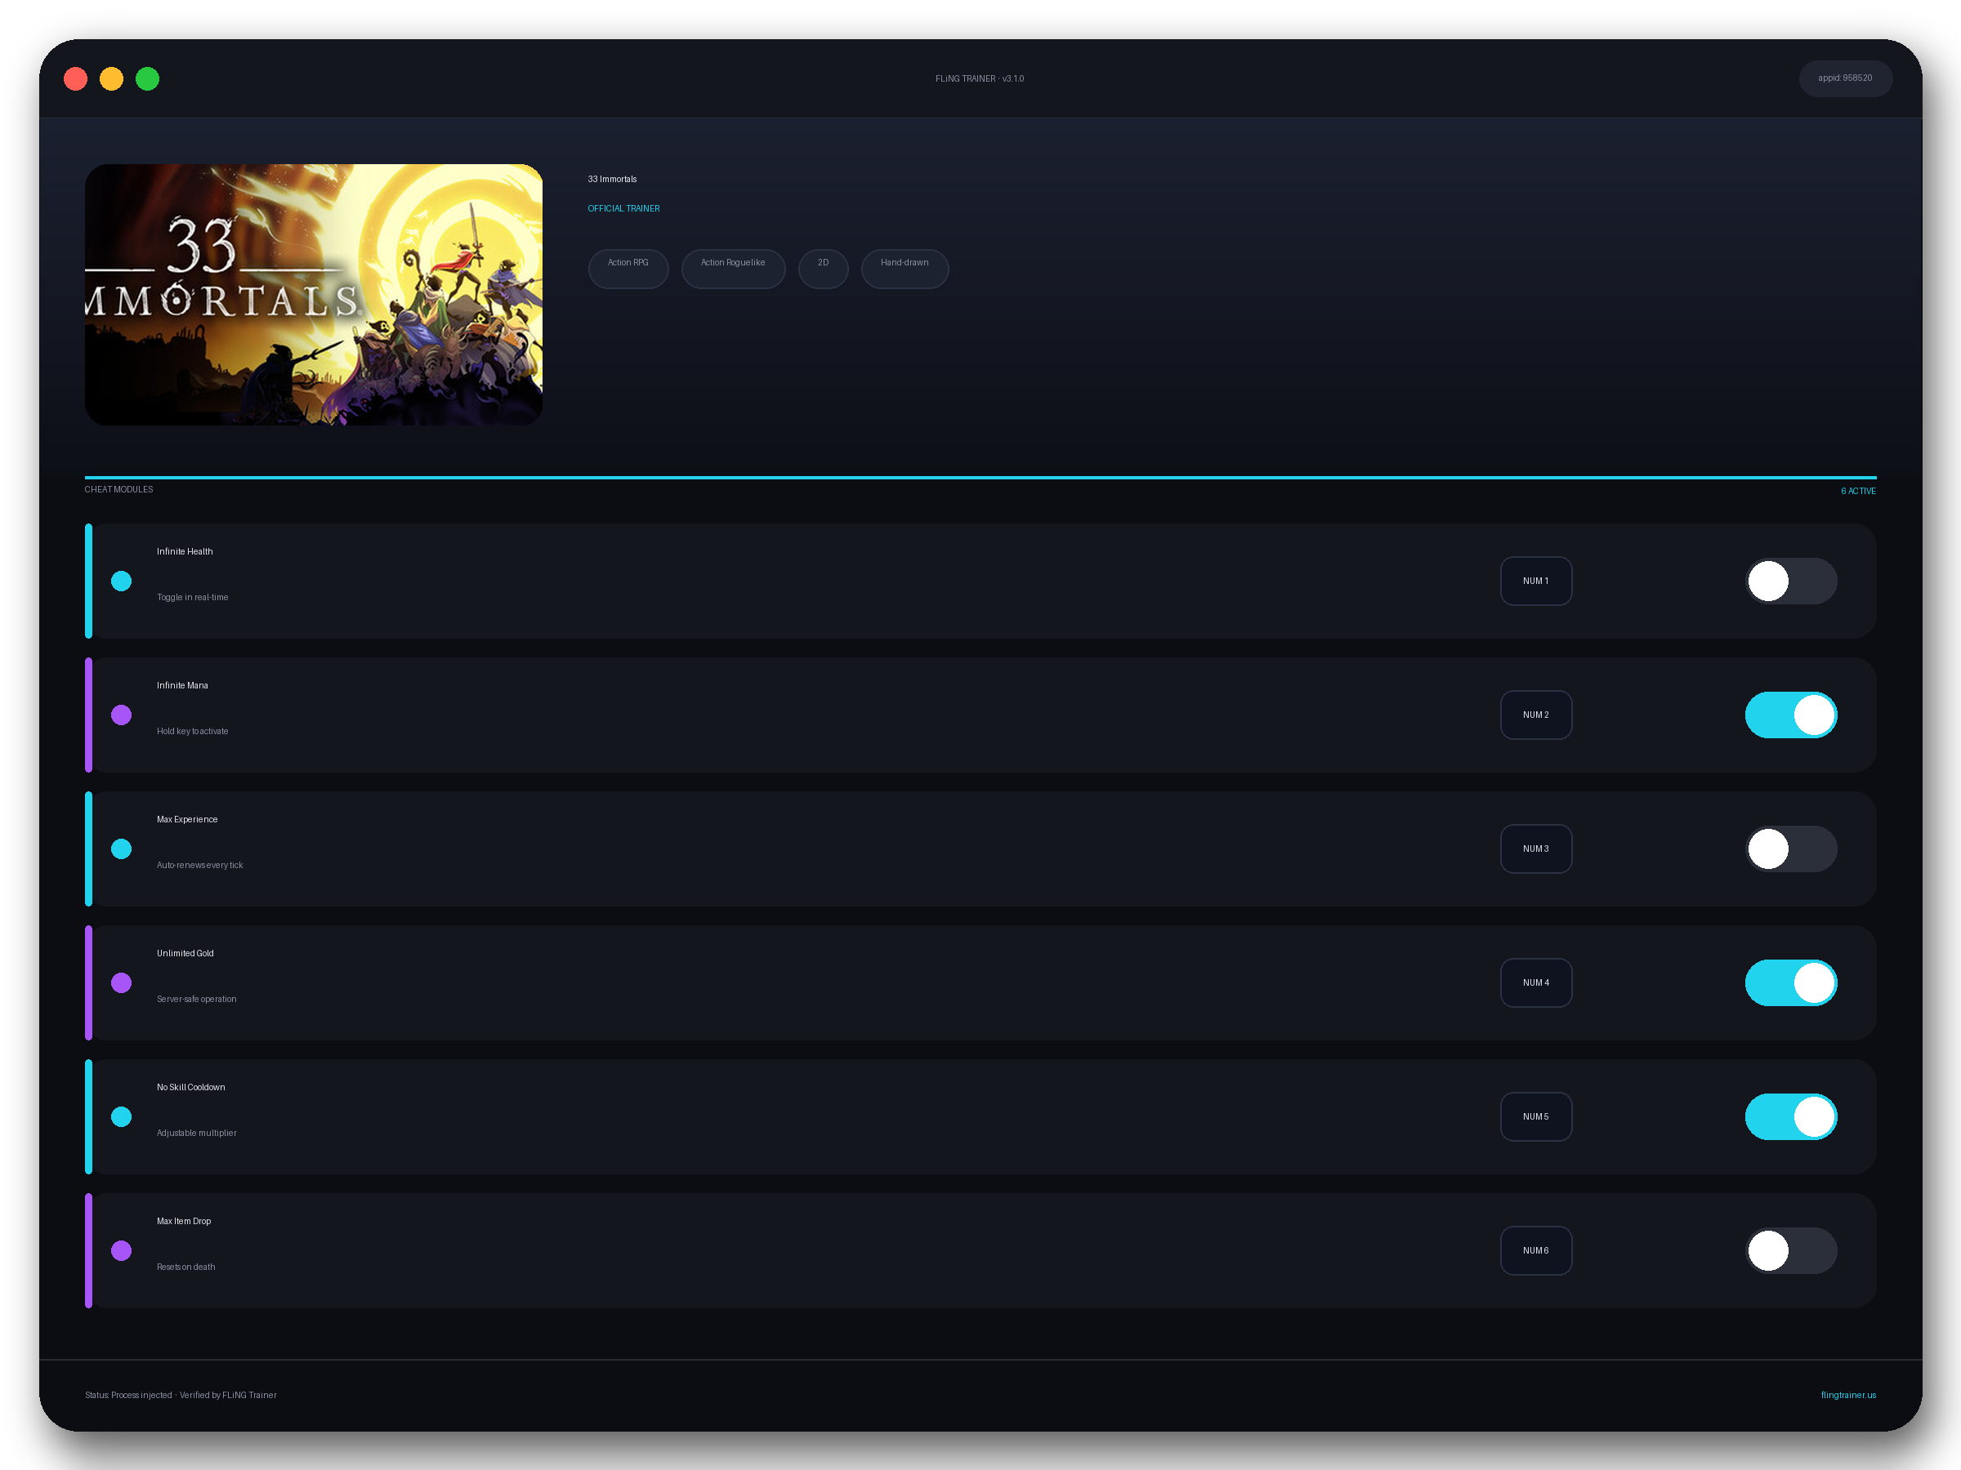The width and height of the screenshot is (1961, 1470).
Task: Turn on the Max Experience switch
Action: pos(1791,849)
